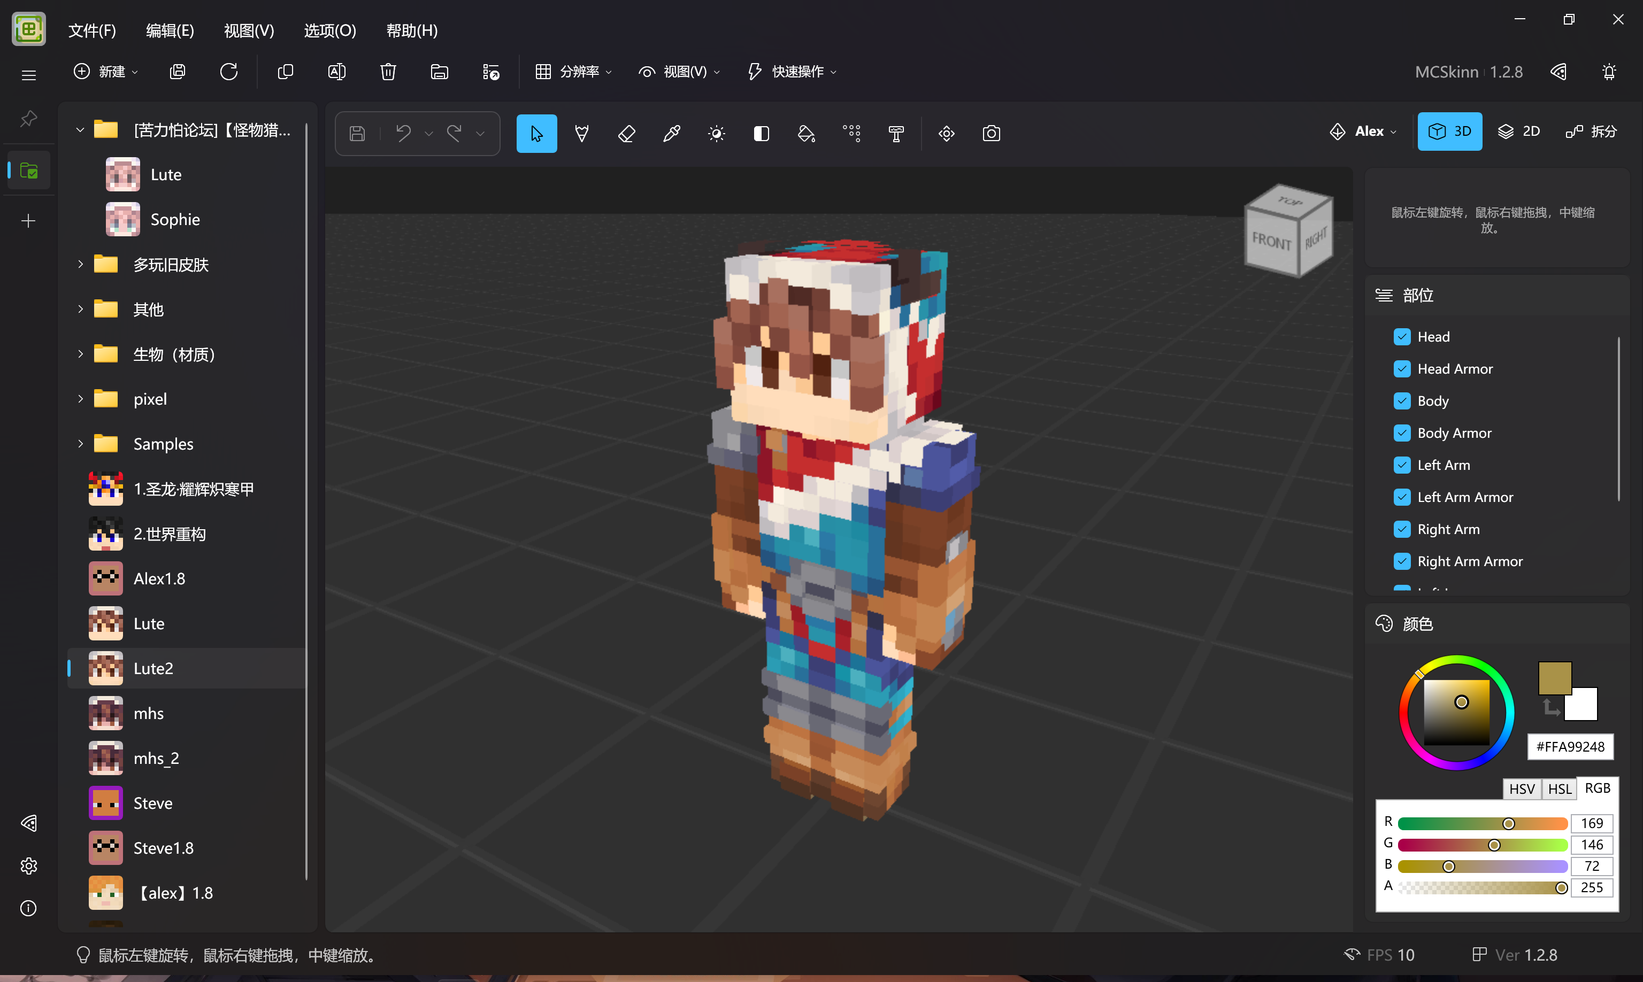
Task: Collapse the [苦力怕论坛] folder
Action: pyautogui.click(x=80, y=130)
